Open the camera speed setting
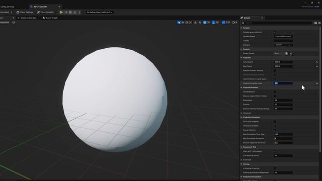The width and height of the screenshot is (322, 181). coord(234,22)
